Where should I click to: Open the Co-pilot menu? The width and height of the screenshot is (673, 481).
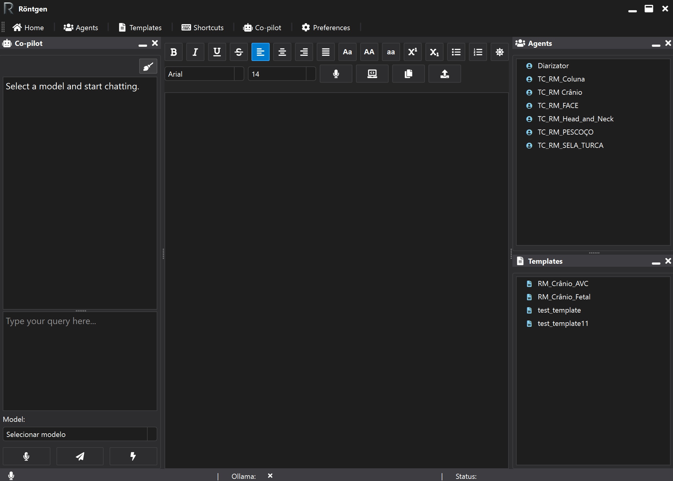coord(262,27)
